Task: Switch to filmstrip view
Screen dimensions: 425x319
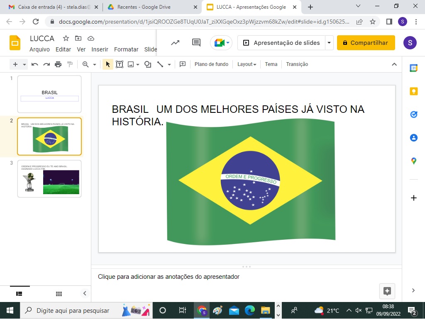Action: pos(19,294)
